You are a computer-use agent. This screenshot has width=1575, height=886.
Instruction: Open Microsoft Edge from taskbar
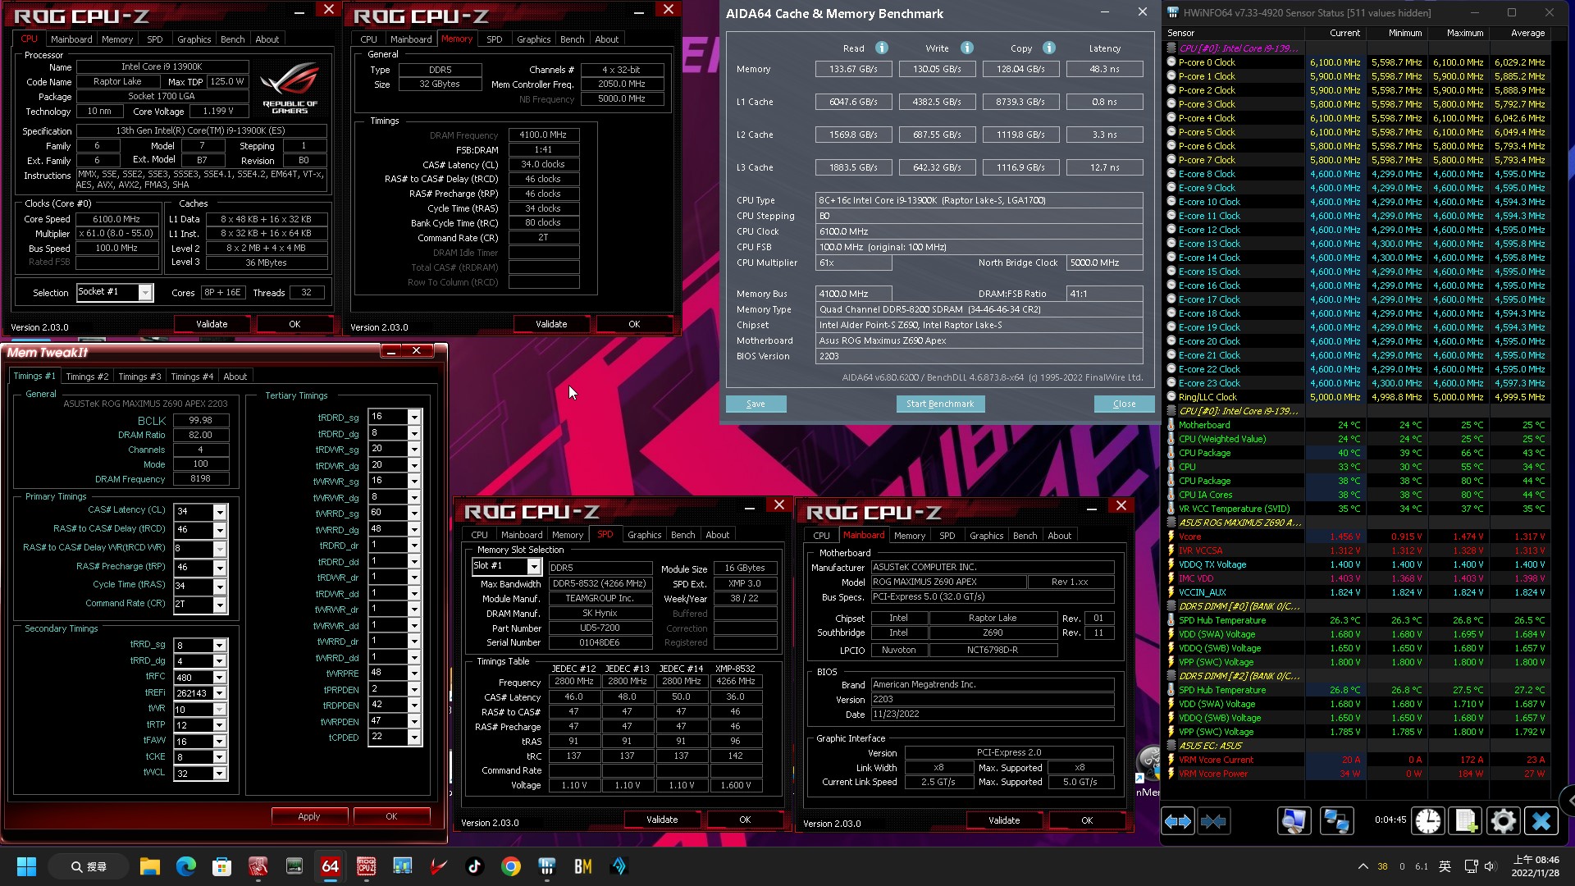(x=185, y=866)
